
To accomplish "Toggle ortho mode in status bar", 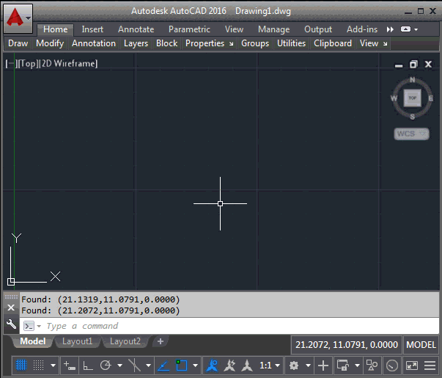I will (88, 366).
